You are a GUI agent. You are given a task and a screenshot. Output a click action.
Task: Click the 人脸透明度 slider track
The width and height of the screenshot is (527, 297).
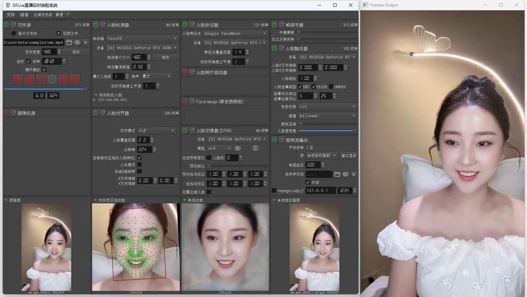coord(325,131)
